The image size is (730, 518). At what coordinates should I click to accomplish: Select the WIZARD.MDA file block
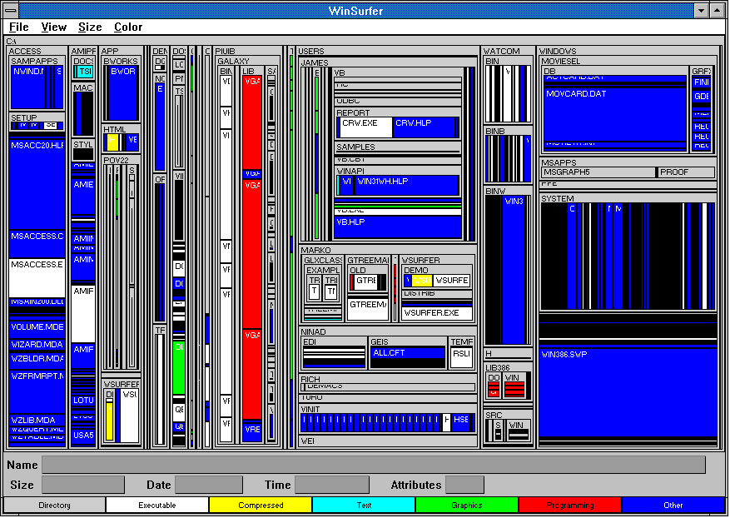click(x=37, y=345)
